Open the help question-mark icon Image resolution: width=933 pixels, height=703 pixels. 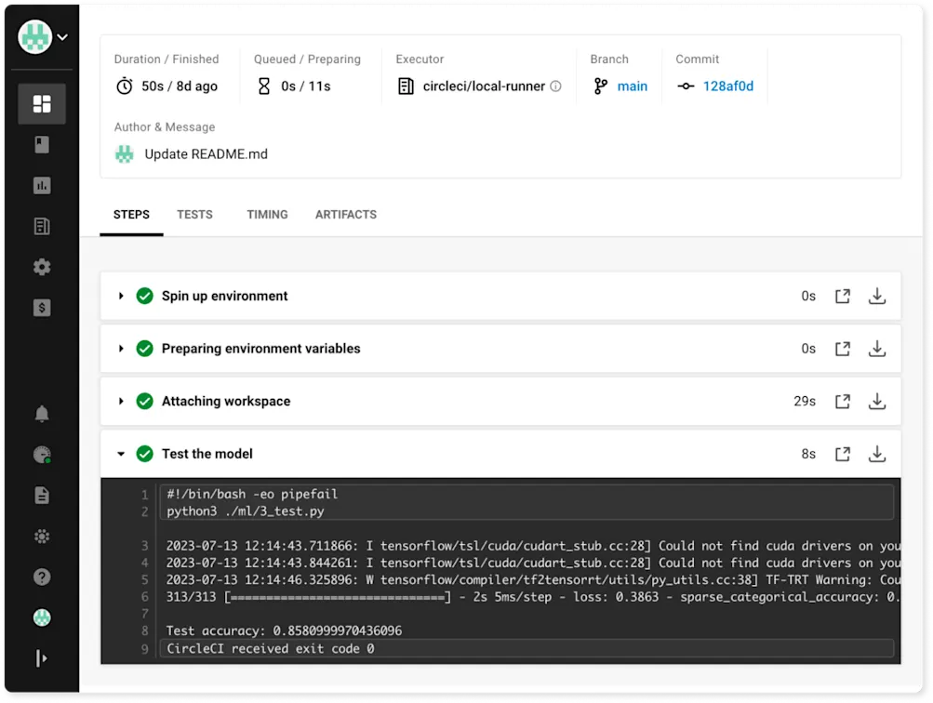pyautogui.click(x=41, y=577)
